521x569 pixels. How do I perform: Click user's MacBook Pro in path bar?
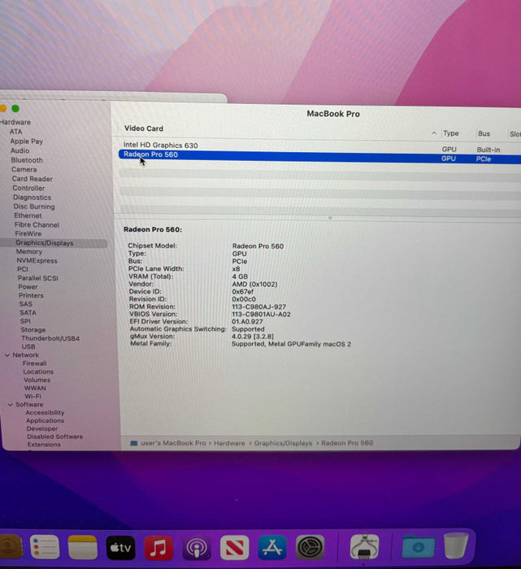(173, 443)
